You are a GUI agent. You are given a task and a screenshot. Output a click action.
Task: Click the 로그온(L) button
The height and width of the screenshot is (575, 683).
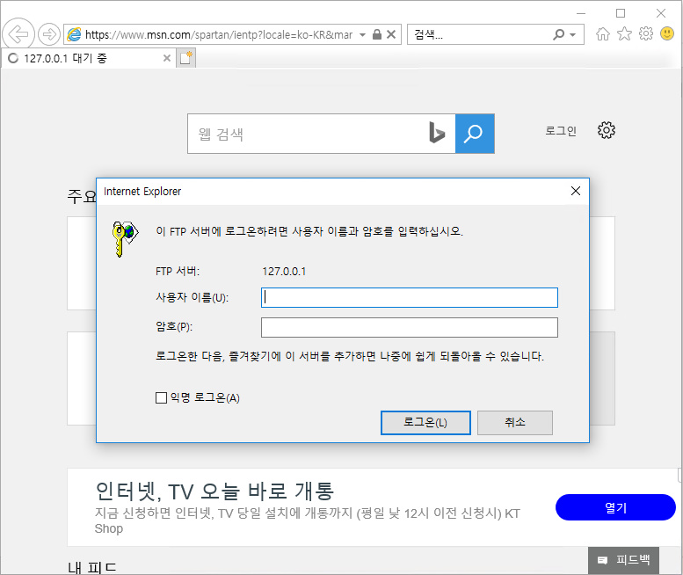(425, 423)
